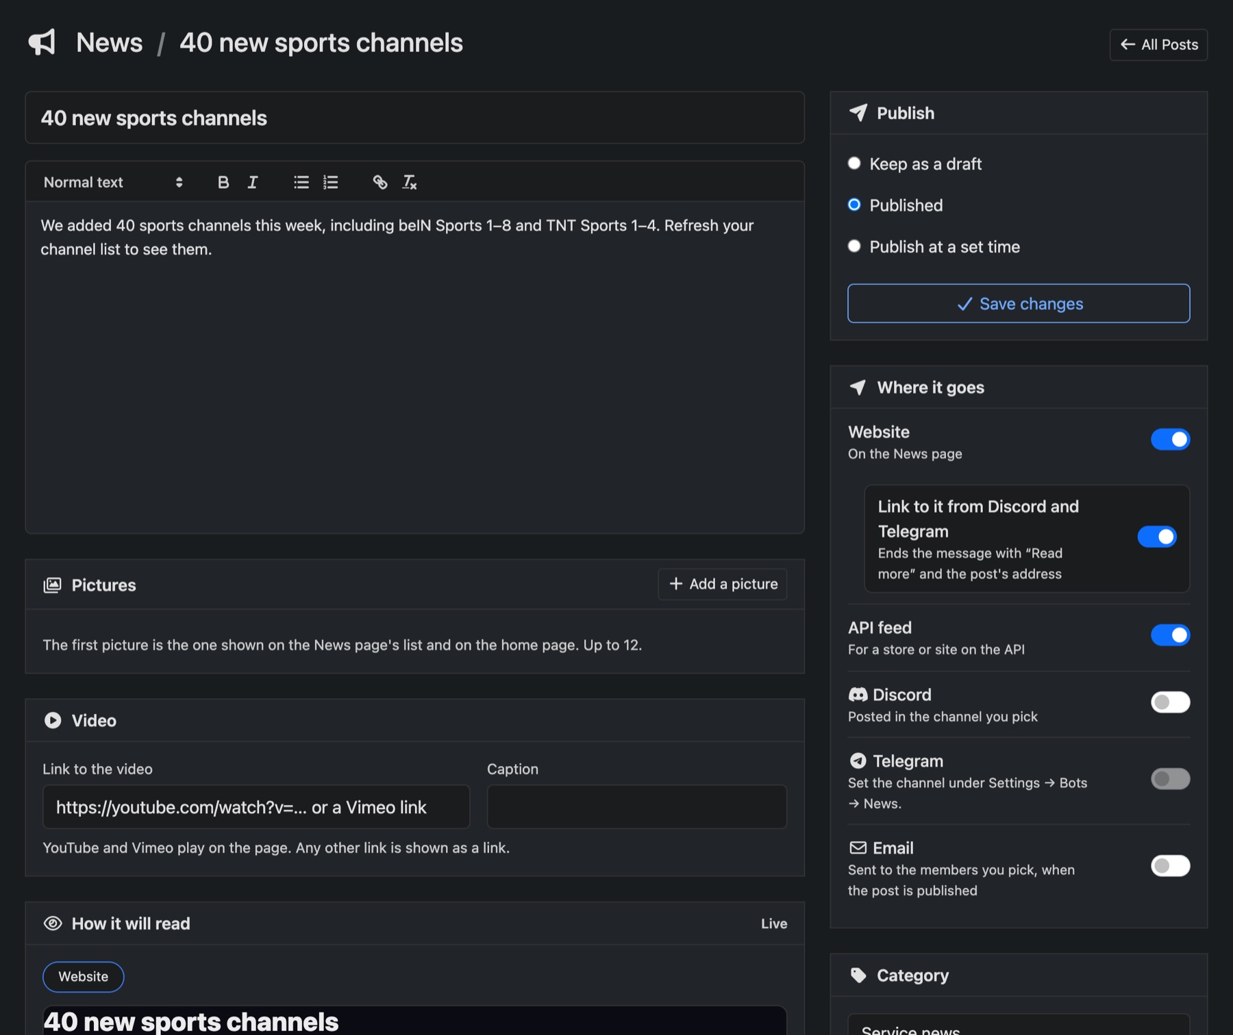Focus the Link to the video field
The height and width of the screenshot is (1035, 1233).
point(256,807)
